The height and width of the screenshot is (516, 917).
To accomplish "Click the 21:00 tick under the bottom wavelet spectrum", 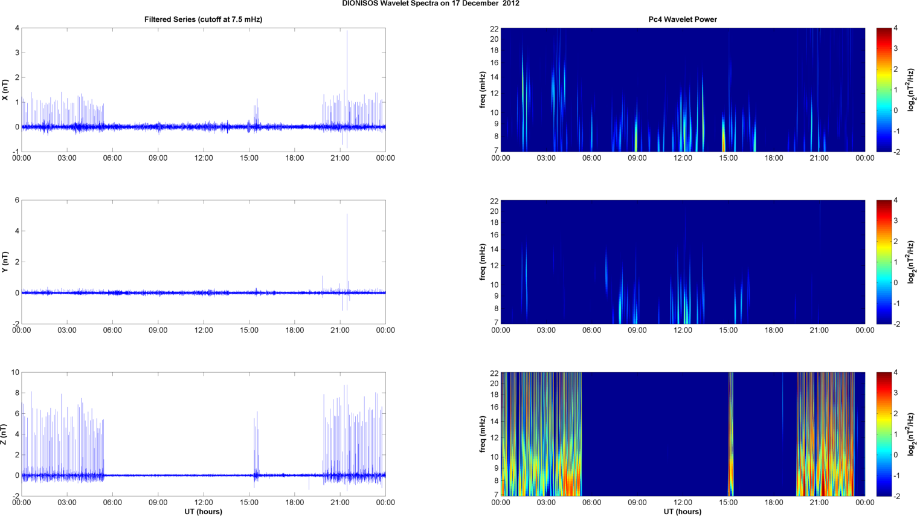I will 819,503.
